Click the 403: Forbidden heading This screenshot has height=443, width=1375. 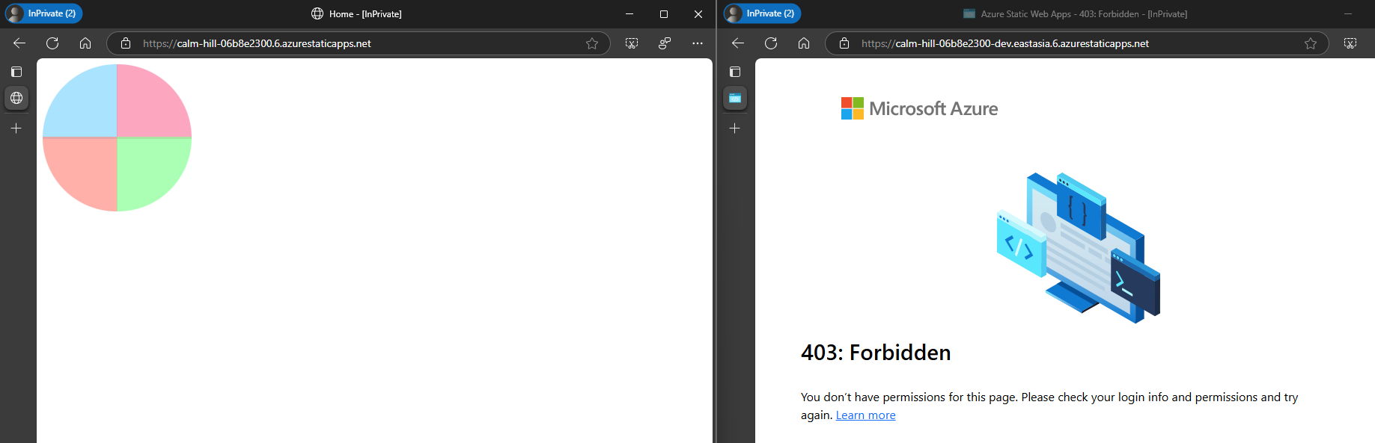[x=876, y=353]
